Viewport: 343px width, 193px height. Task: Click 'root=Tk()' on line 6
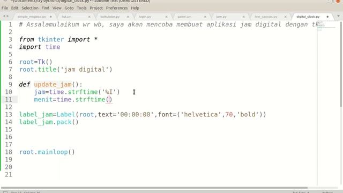point(36,62)
